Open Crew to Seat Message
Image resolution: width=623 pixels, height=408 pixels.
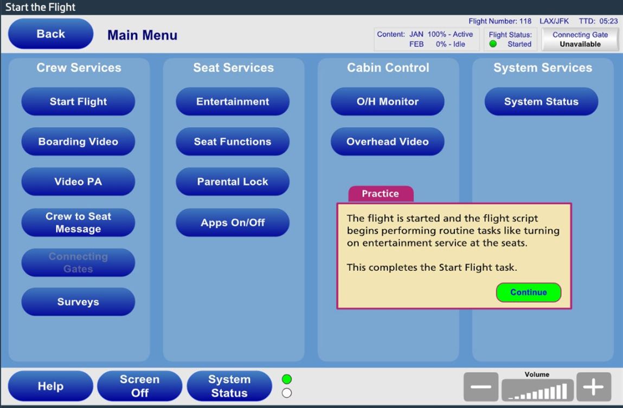tap(78, 223)
